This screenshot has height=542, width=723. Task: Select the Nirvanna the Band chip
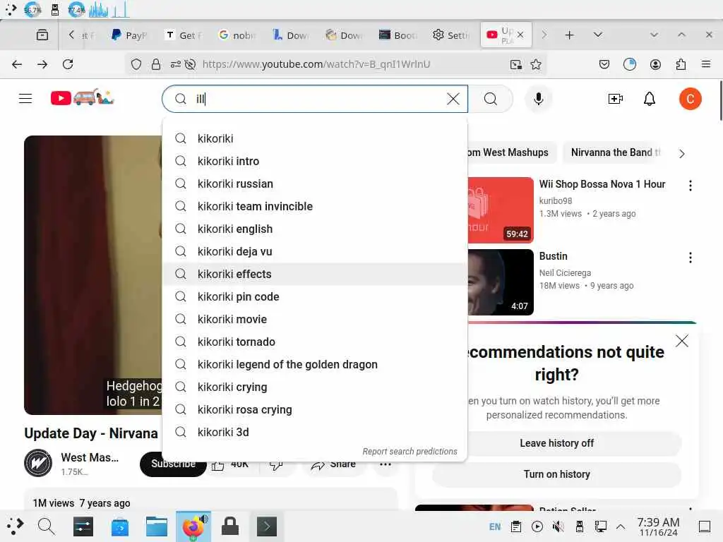(615, 152)
